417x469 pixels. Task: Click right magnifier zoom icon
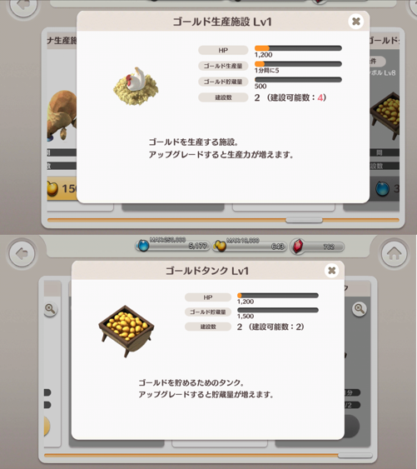360,309
